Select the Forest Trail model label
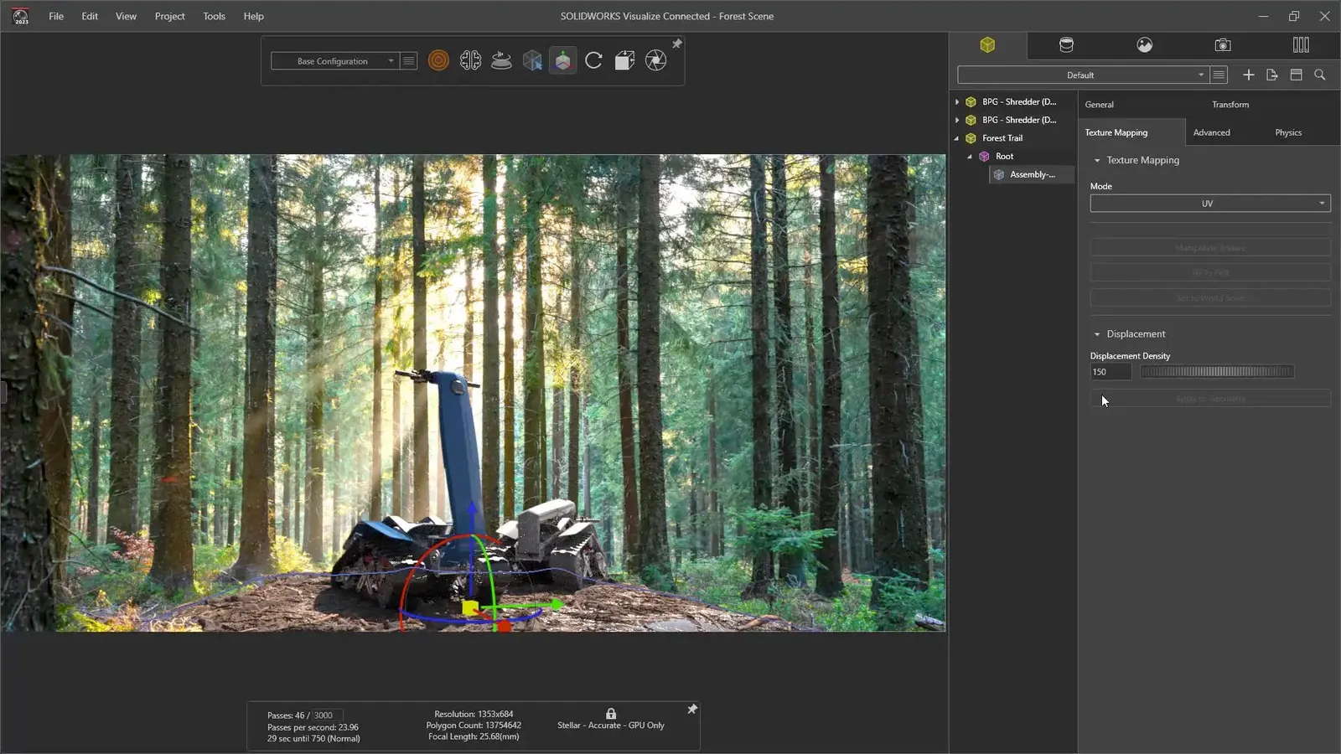 point(1002,138)
